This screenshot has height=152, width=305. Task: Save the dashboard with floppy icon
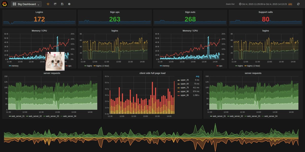62,4
